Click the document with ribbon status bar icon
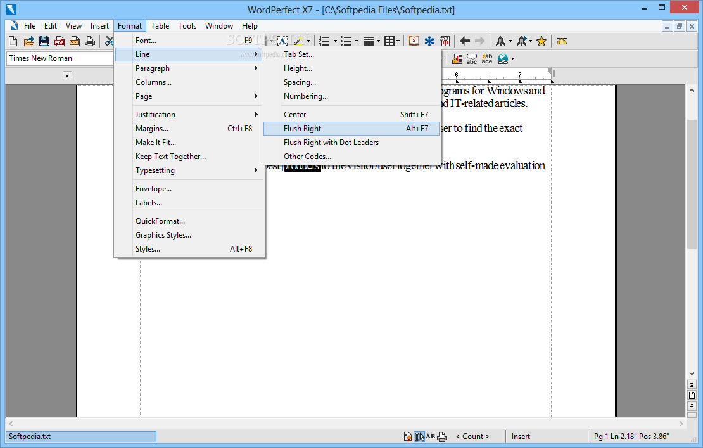 click(x=407, y=437)
